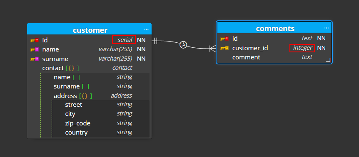Open the customer table options menu

pos(146,29)
